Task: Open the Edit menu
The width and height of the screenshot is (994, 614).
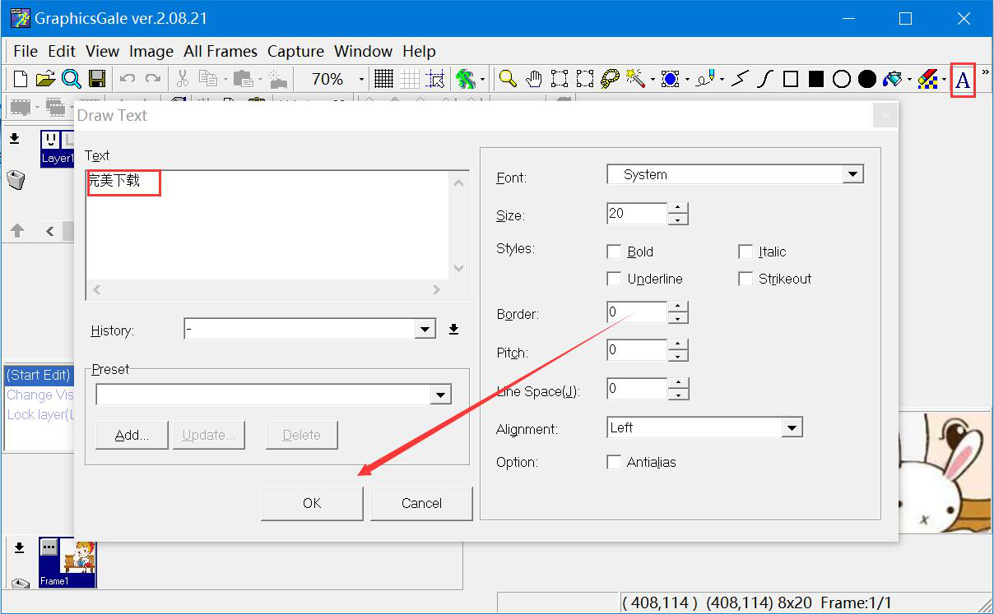Action: [x=62, y=51]
